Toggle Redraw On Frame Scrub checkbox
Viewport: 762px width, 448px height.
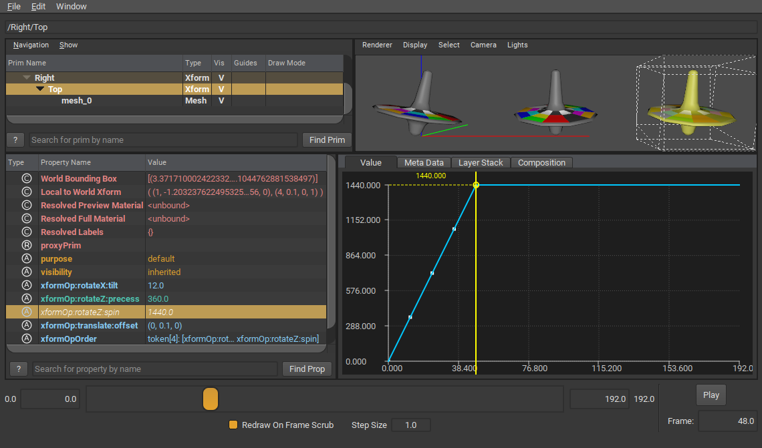pos(233,425)
